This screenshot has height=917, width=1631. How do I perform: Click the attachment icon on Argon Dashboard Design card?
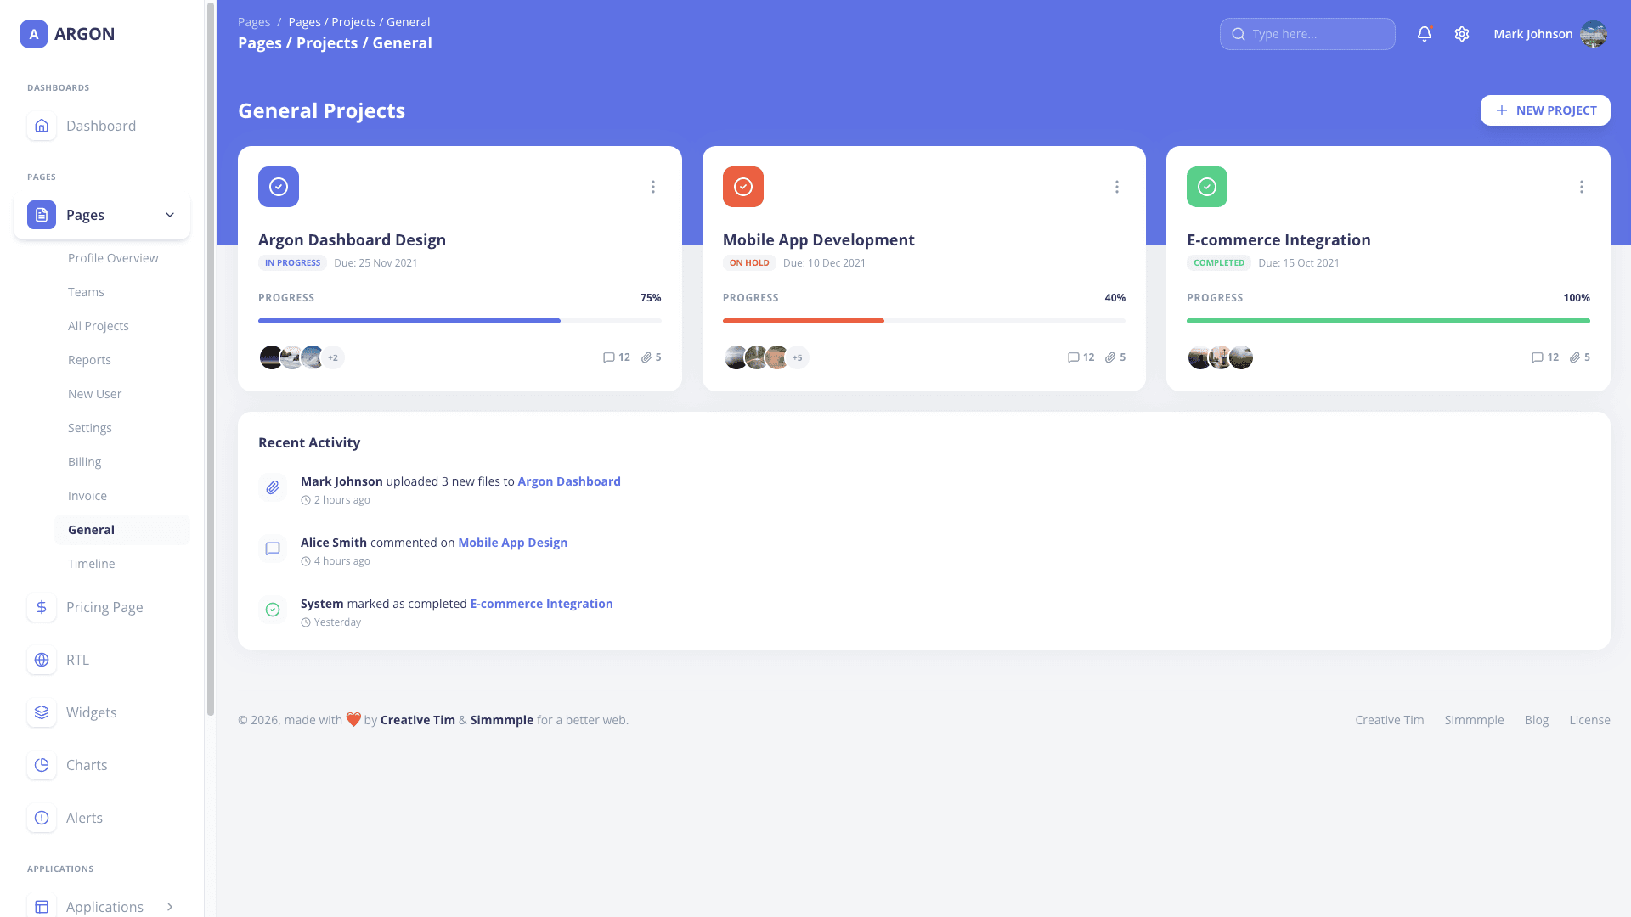[x=648, y=357]
